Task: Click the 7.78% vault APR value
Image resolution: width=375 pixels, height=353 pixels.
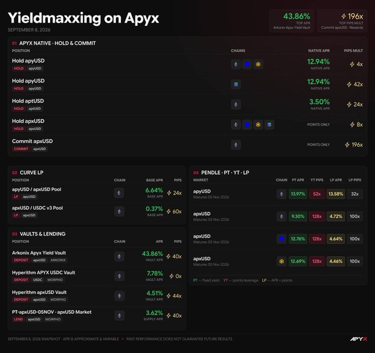Action: pos(155,274)
